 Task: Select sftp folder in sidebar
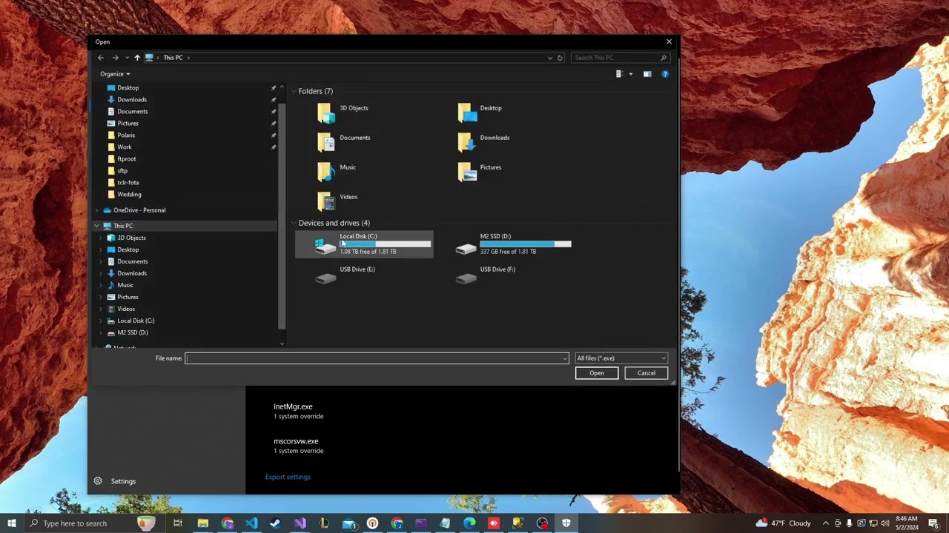pos(122,170)
